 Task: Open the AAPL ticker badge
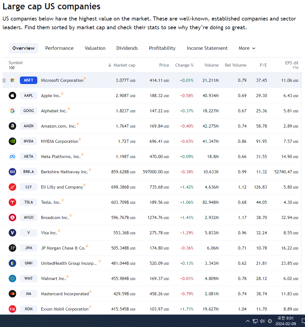(x=29, y=96)
